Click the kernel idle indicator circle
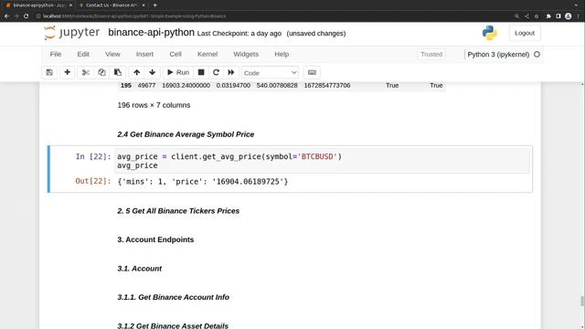The height and width of the screenshot is (329, 585). click(x=537, y=55)
